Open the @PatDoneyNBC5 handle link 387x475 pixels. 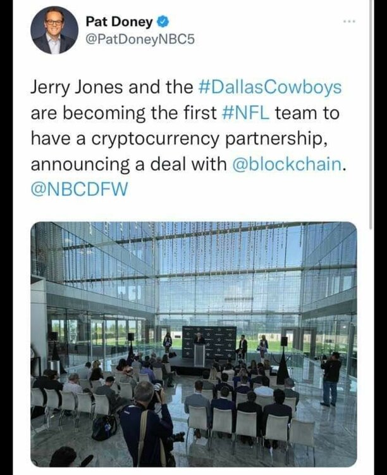coord(140,40)
